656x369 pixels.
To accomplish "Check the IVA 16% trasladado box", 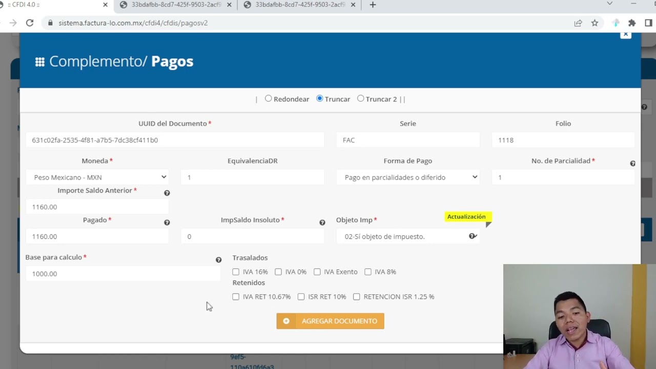I will pos(236,272).
